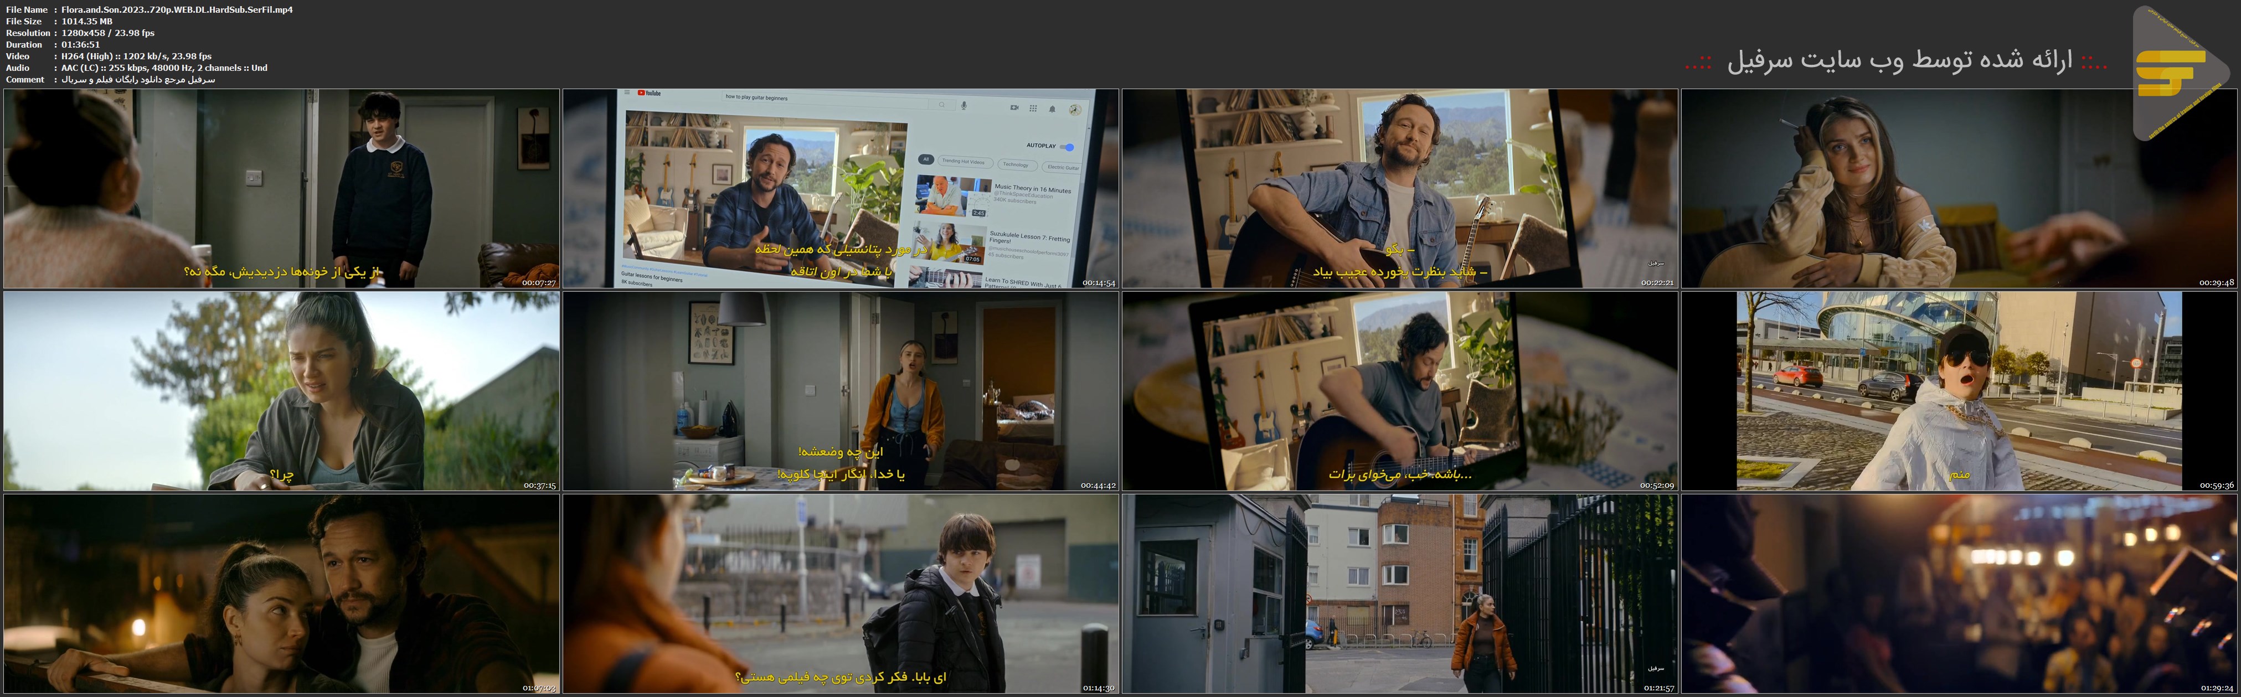This screenshot has height=697, width=2241.
Task: Click the notifications bell icon
Action: coord(1053,109)
